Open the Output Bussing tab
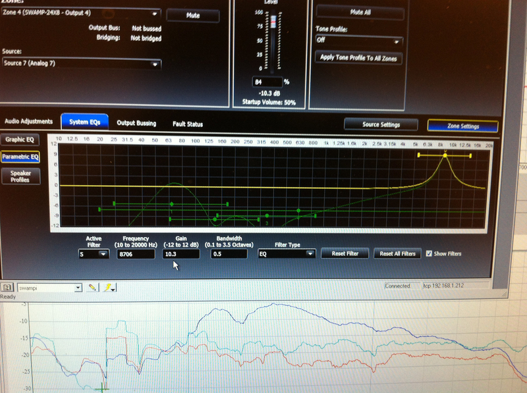Viewport: 527px width, 393px height. (x=136, y=123)
